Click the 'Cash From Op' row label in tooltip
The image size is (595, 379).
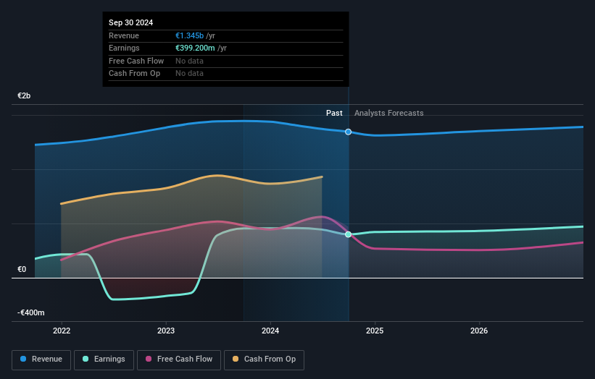point(134,74)
